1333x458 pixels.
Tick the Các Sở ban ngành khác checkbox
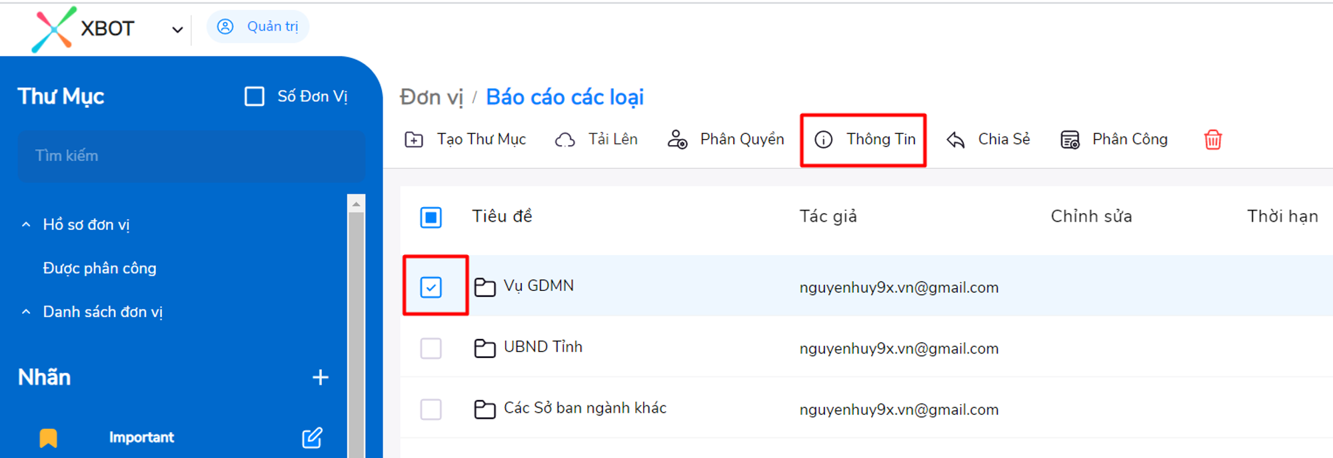431,409
